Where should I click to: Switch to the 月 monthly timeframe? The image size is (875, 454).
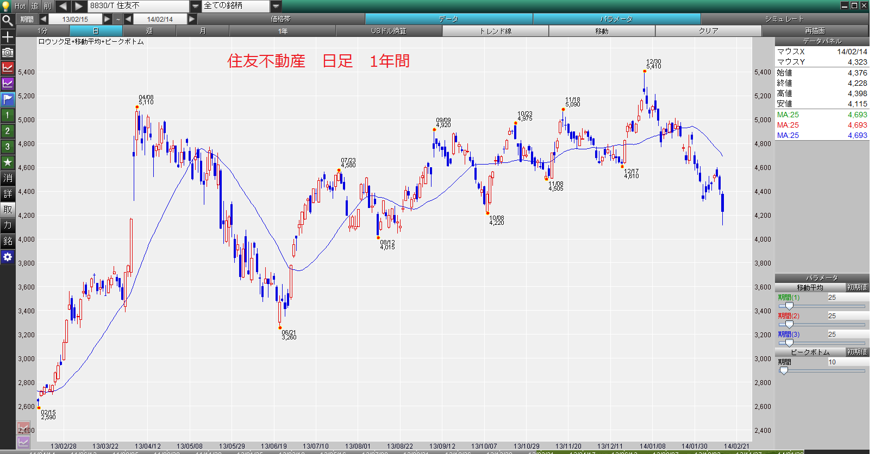(x=203, y=31)
